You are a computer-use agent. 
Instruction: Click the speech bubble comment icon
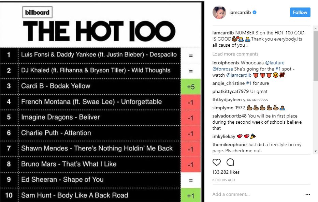[x=230, y=162]
